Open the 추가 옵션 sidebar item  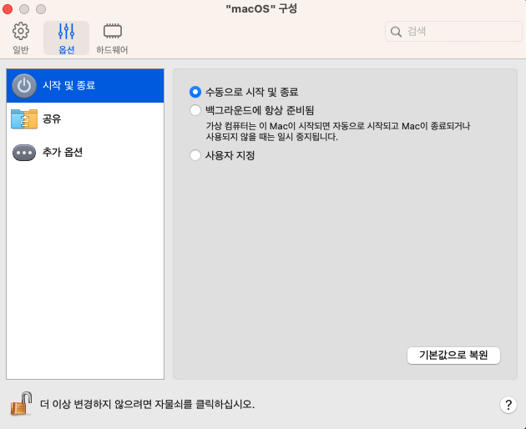point(63,153)
